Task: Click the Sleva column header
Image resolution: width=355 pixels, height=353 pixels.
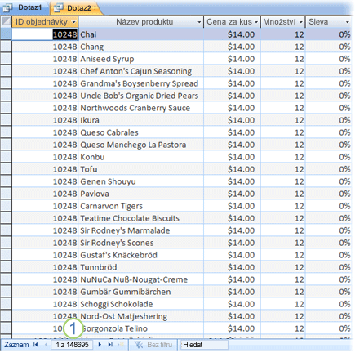Action: tap(328, 22)
